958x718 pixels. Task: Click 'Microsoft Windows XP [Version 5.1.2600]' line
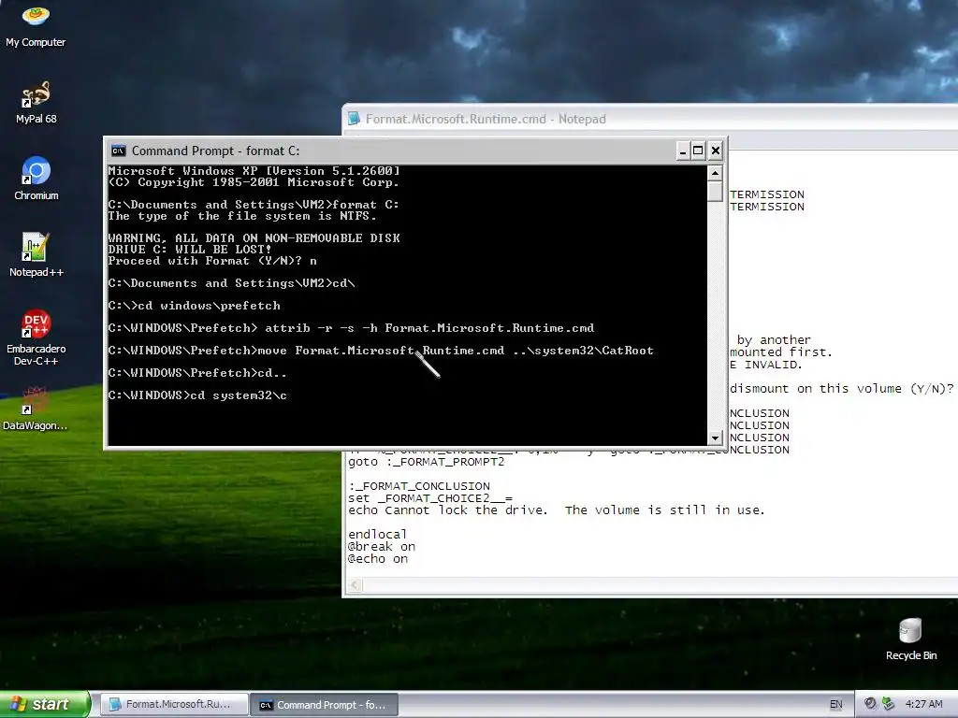pos(254,171)
